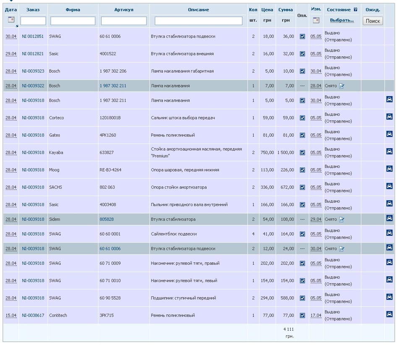The image size is (403, 345).
Task: Click the Поиск button
Action: point(373,21)
